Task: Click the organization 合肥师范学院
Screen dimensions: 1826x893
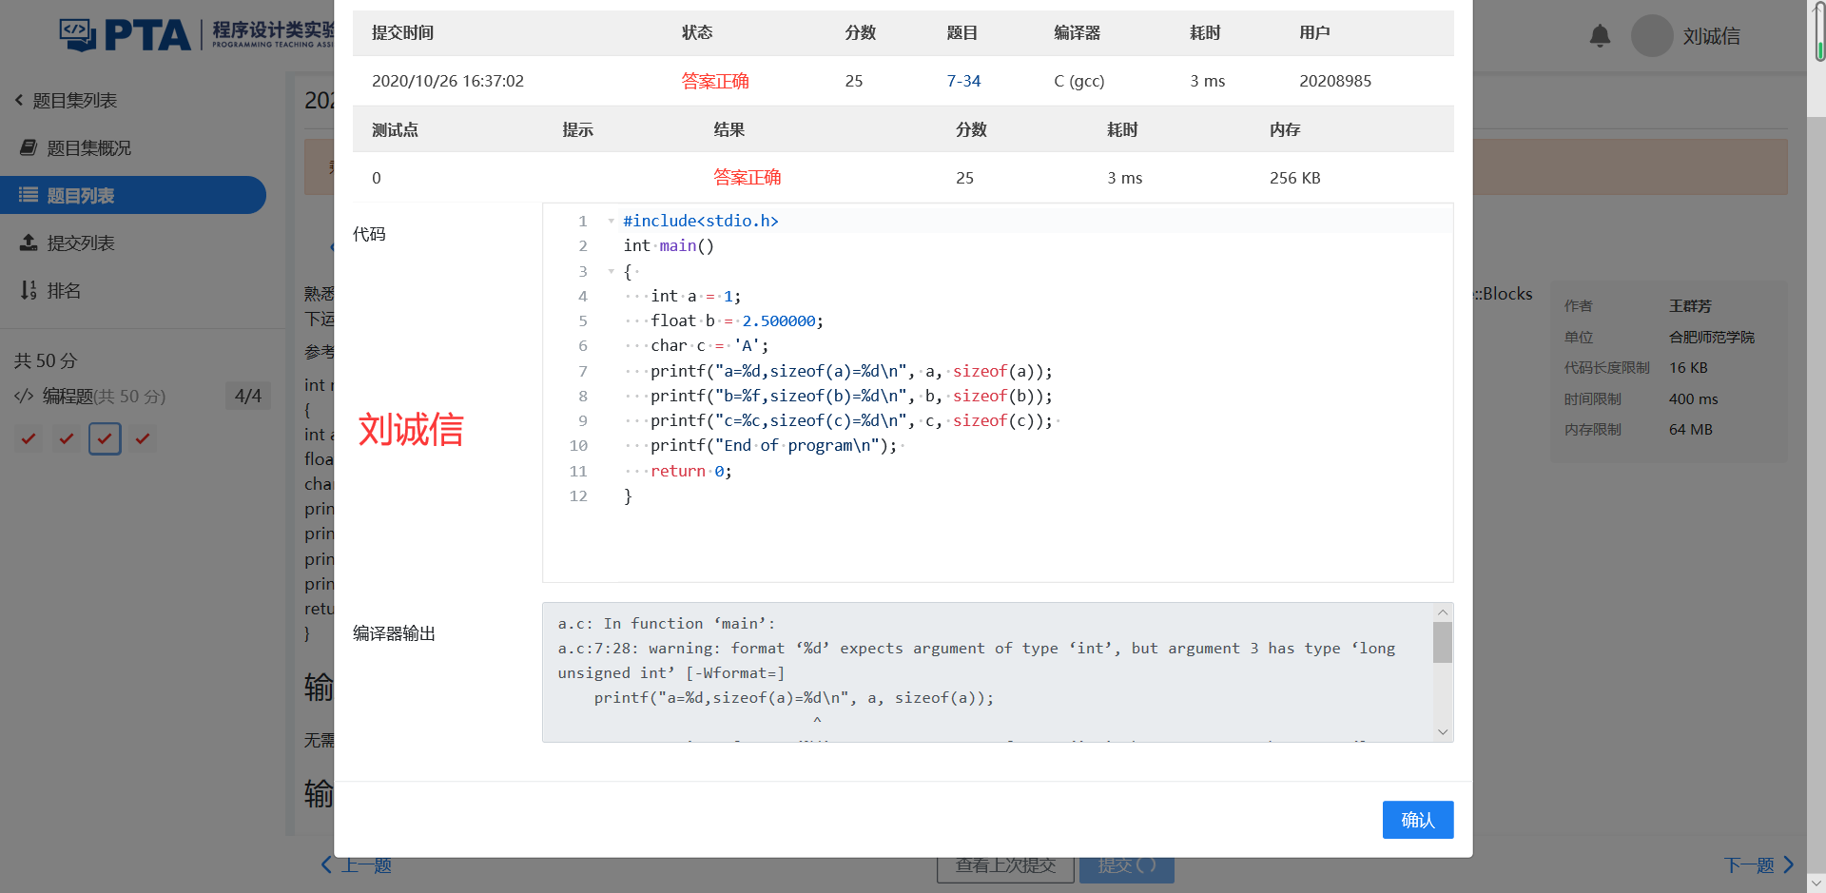Action: coord(1712,337)
